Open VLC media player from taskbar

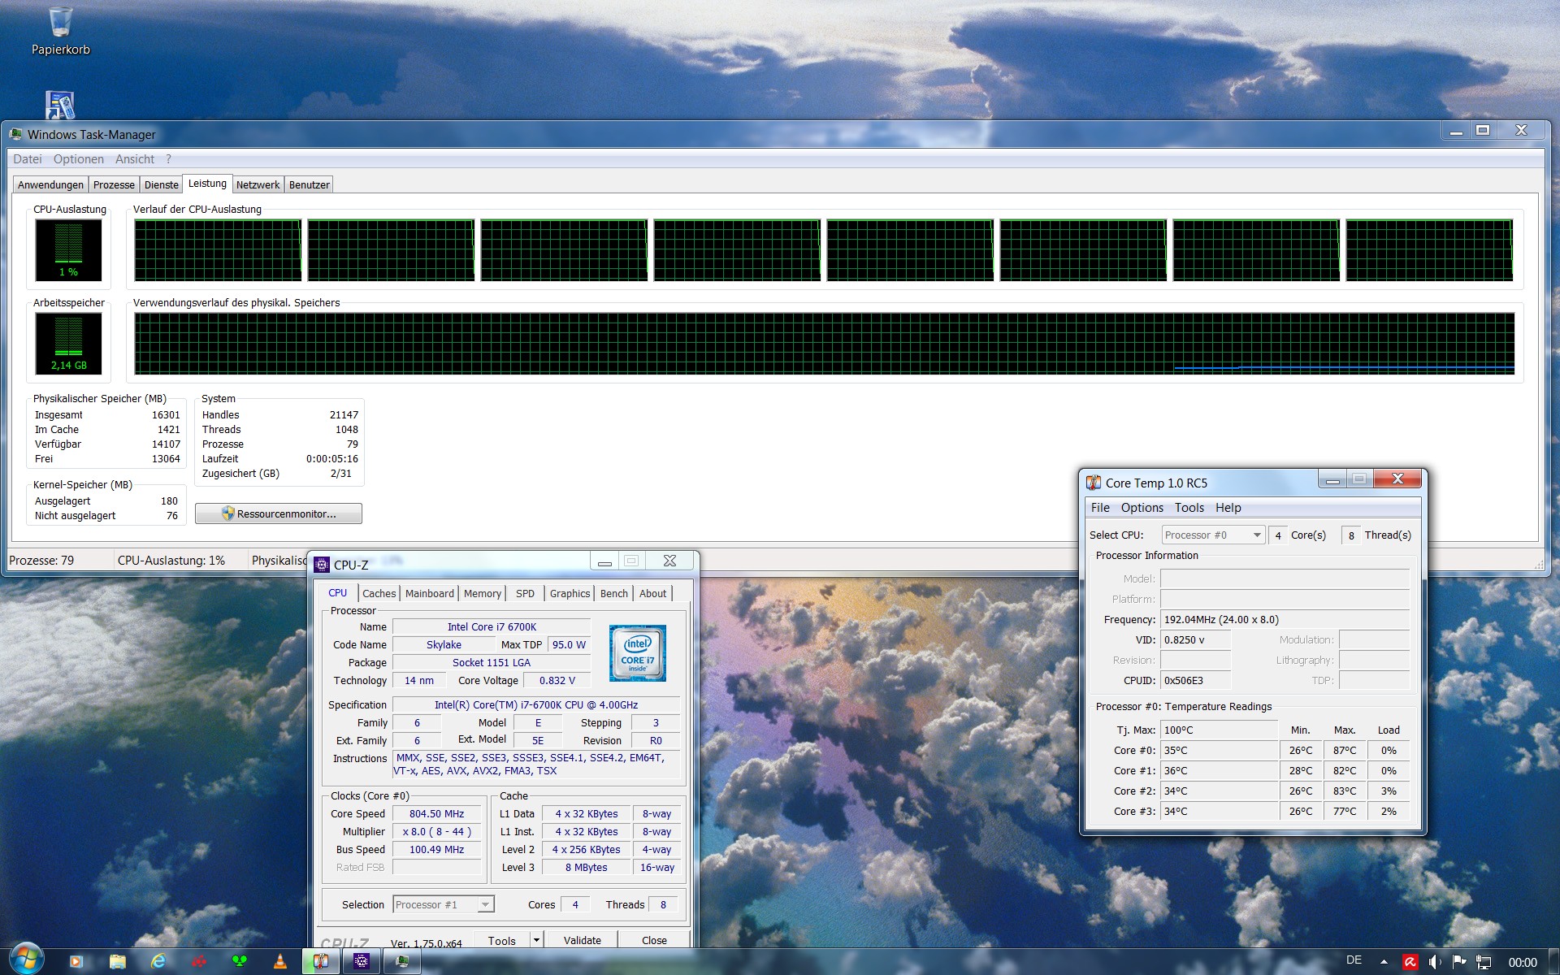279,961
